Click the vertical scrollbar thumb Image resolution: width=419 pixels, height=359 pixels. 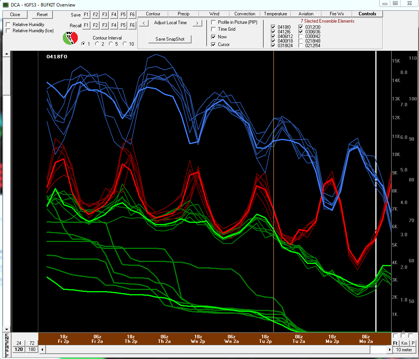(7, 76)
